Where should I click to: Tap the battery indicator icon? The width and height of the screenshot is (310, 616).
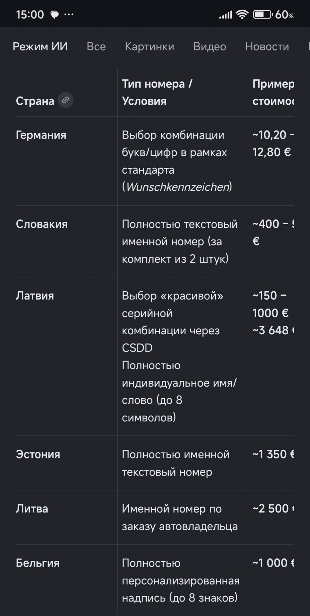point(263,14)
